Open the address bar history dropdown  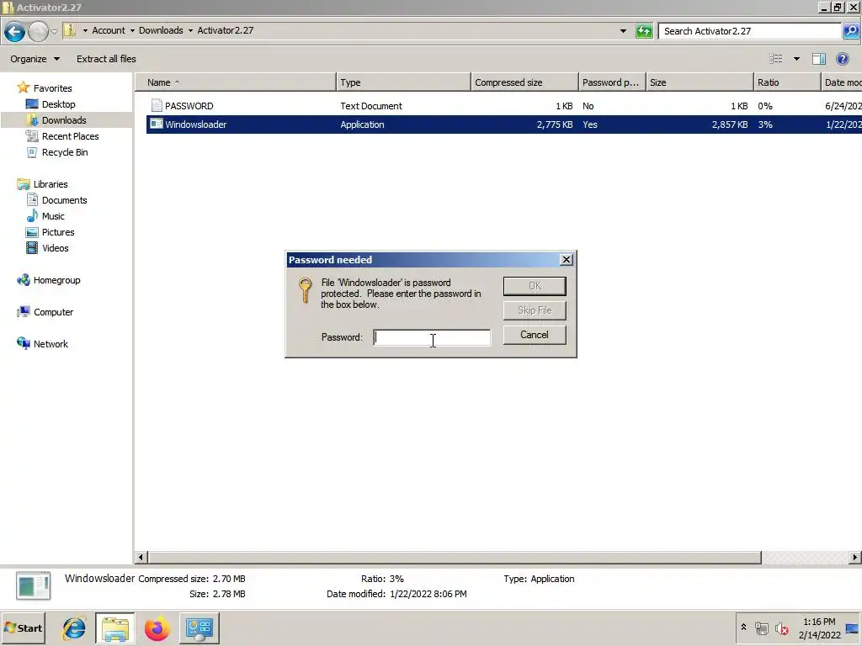tap(623, 31)
